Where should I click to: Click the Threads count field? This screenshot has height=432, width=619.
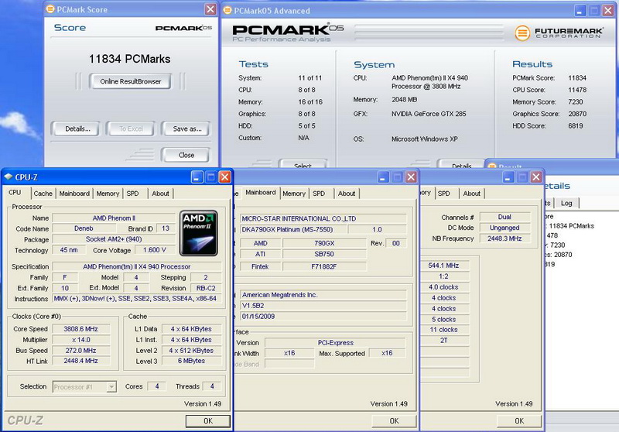pos(211,386)
